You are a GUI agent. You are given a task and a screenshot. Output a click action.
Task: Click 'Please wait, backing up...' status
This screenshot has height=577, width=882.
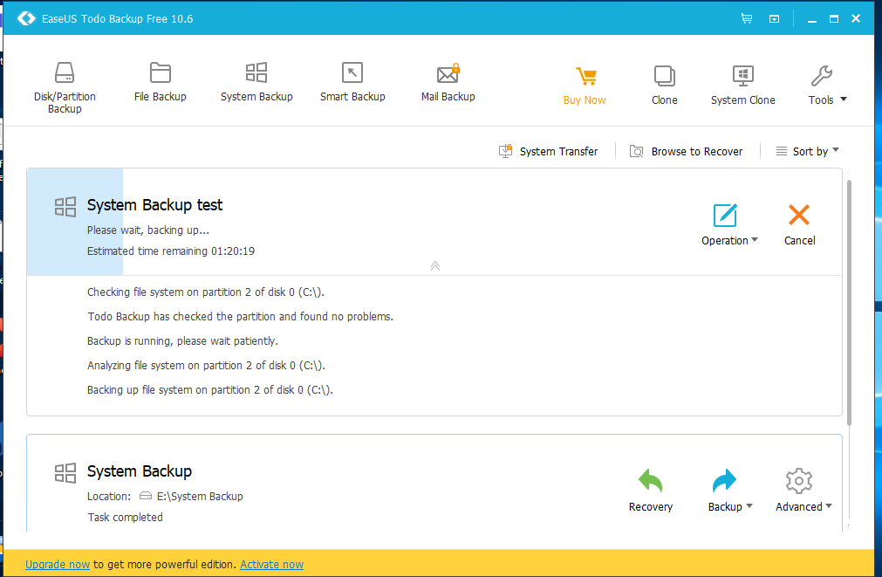(148, 230)
